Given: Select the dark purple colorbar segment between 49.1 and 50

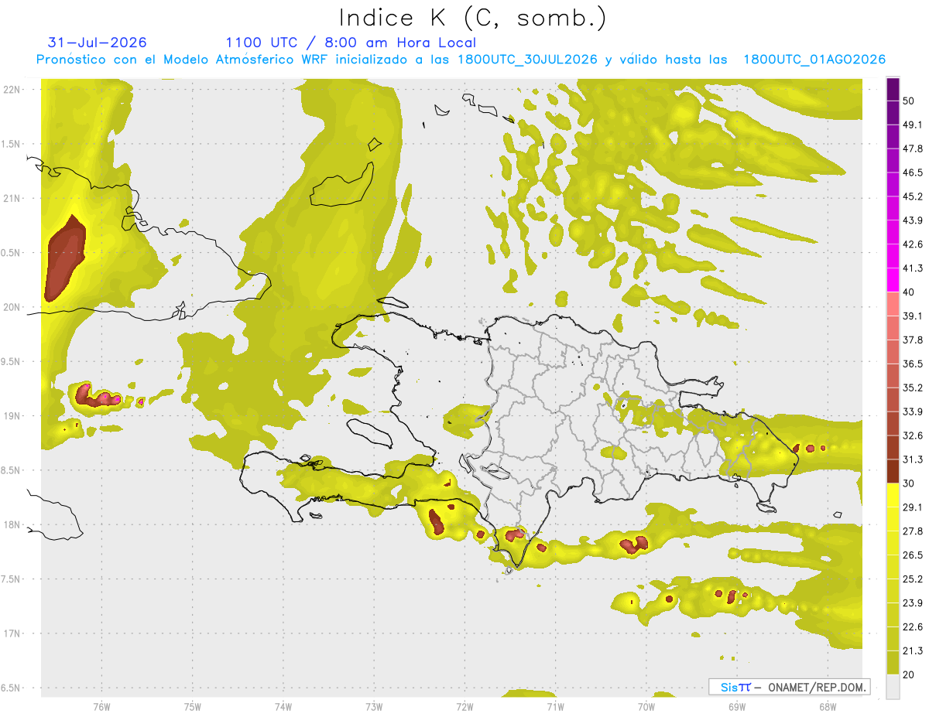Looking at the screenshot, I should (893, 112).
